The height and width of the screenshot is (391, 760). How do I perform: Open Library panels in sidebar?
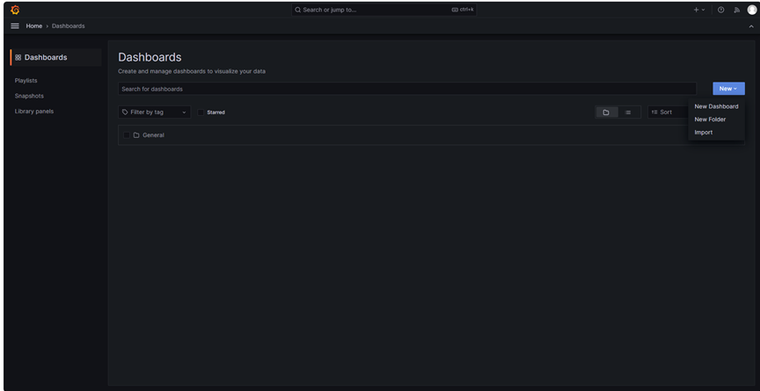click(34, 112)
